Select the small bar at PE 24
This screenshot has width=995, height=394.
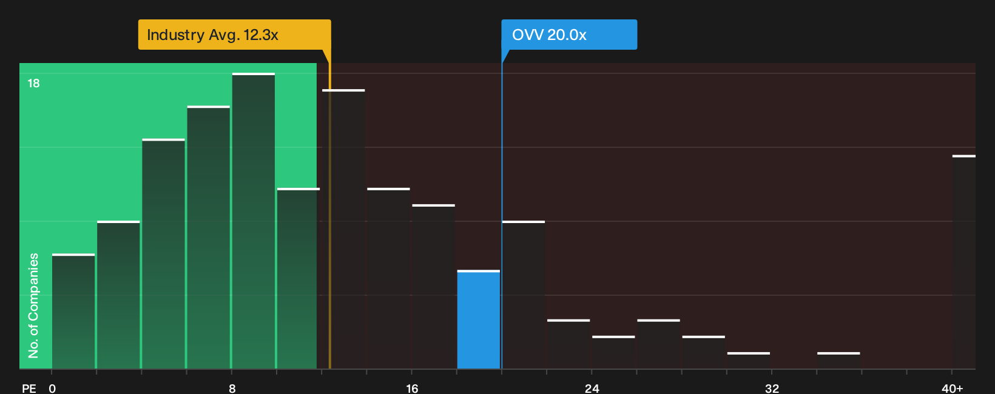(613, 352)
